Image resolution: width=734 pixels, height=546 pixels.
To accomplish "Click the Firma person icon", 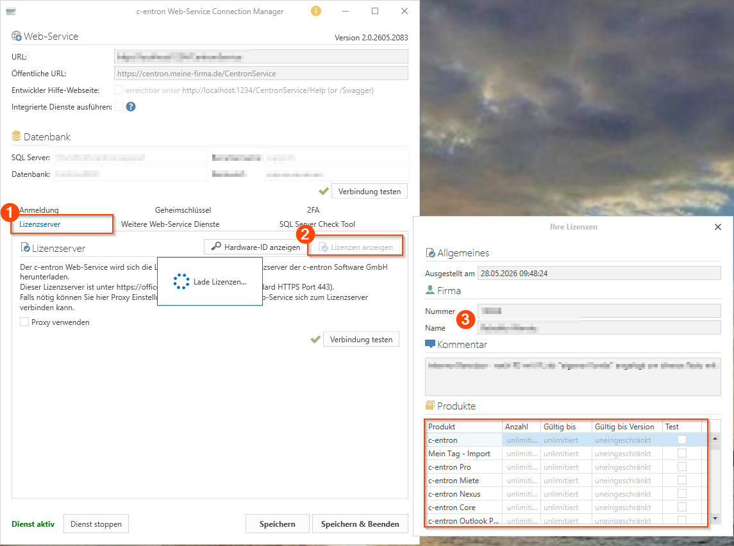I will coord(430,290).
